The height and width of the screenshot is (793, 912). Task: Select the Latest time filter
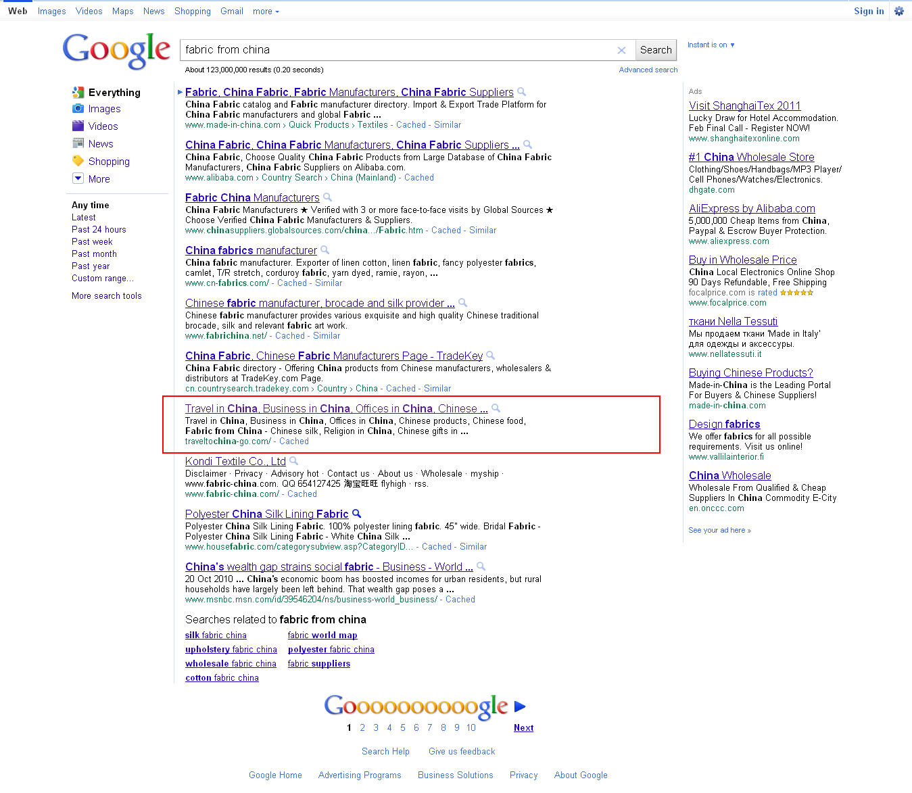tap(84, 218)
